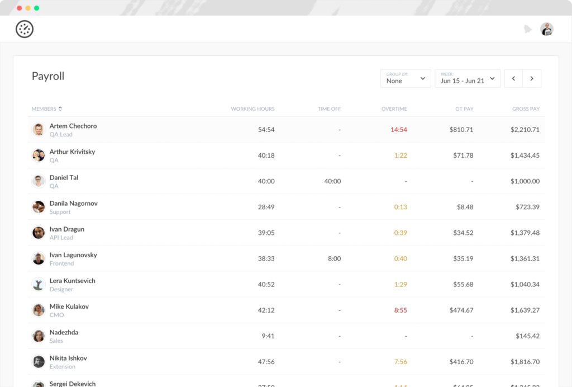Open Arthur Krivitsky's member name link
This screenshot has height=387, width=572.
point(72,152)
